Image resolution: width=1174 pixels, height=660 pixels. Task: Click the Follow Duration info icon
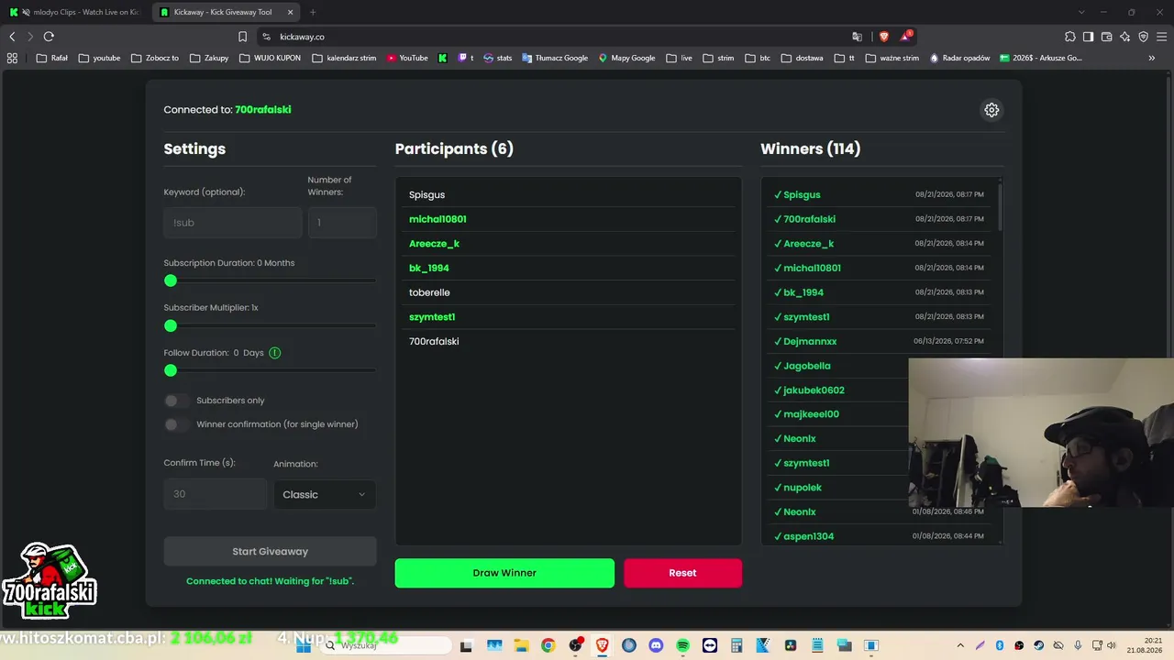click(275, 353)
